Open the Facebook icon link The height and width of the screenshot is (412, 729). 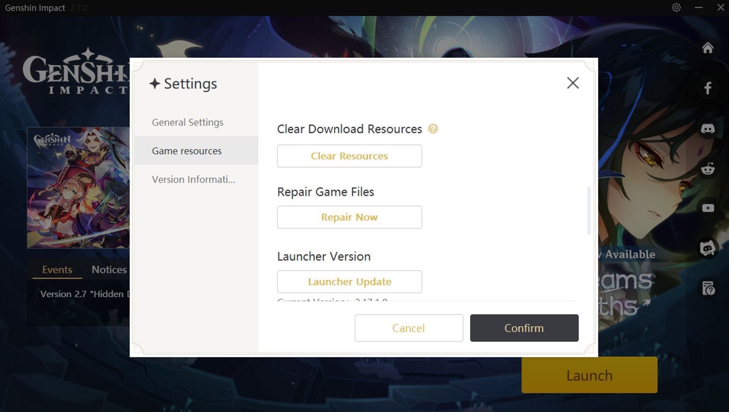click(x=708, y=88)
